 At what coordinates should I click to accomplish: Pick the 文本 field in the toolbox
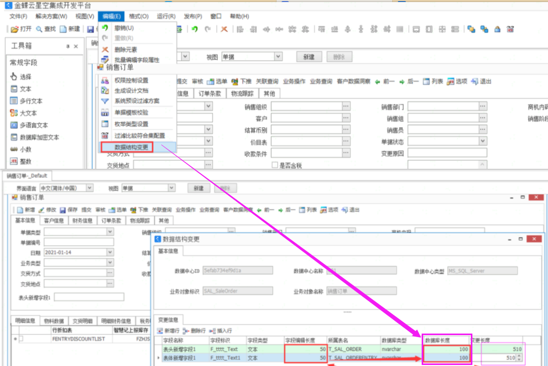(x=21, y=89)
